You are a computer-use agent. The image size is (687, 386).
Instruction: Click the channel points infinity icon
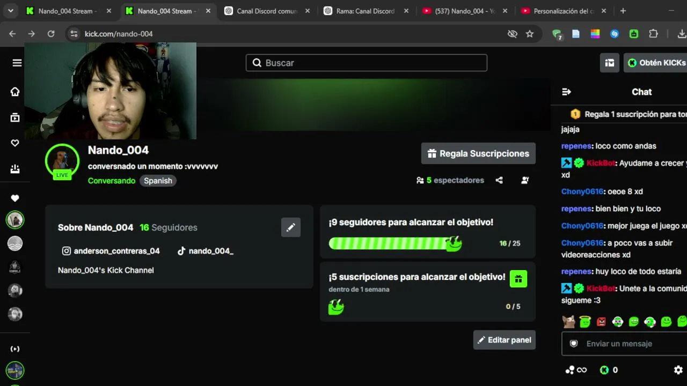pyautogui.click(x=576, y=370)
